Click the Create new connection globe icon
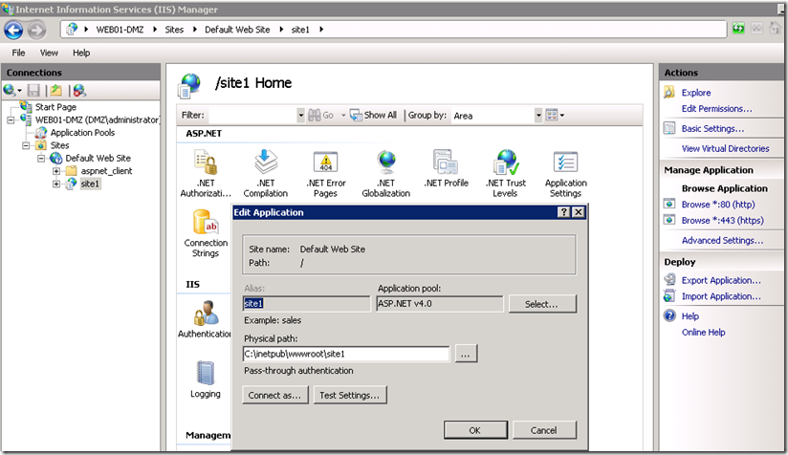This screenshot has width=788, height=455. point(10,91)
